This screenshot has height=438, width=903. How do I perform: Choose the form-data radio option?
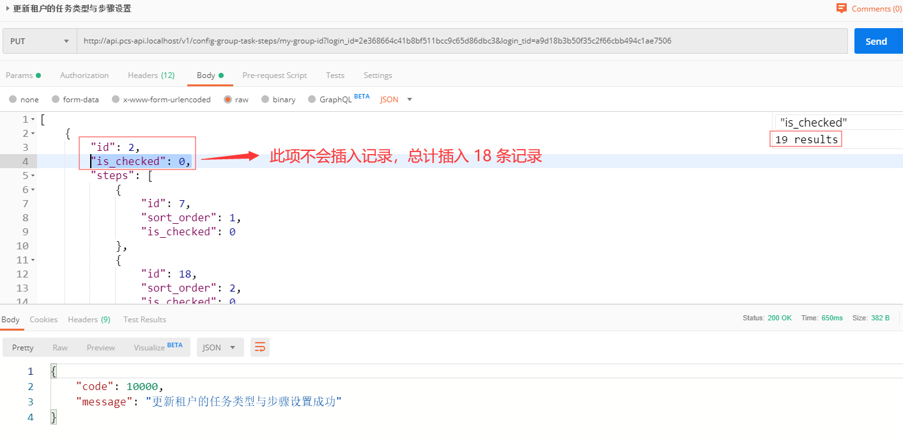(x=75, y=99)
